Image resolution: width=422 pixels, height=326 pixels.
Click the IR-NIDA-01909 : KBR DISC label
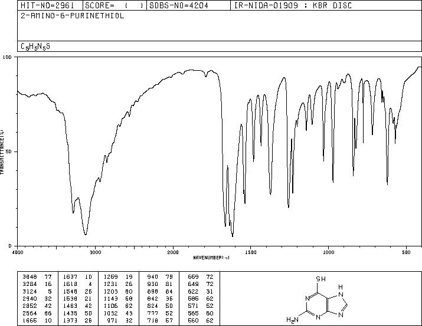click(x=293, y=5)
